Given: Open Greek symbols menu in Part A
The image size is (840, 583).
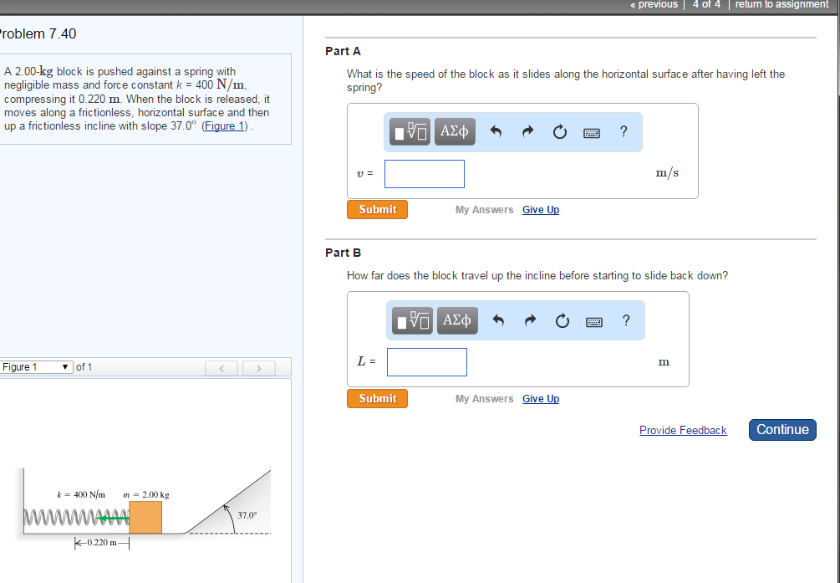Looking at the screenshot, I should [456, 131].
